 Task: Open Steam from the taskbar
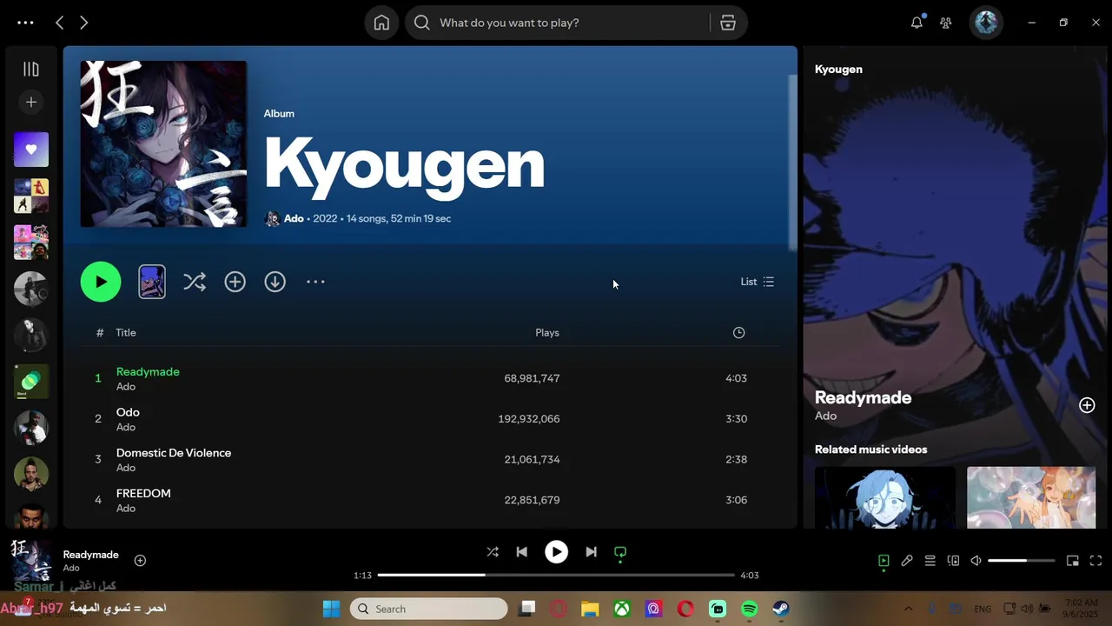pos(781,609)
